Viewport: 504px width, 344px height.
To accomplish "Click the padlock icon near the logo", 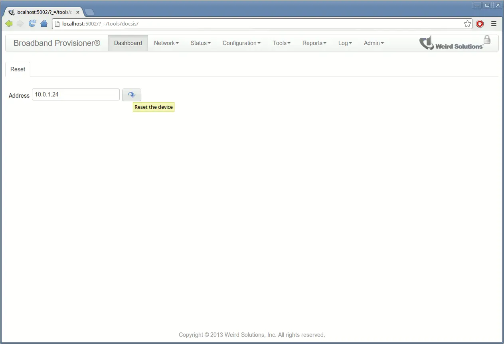I will tap(487, 40).
